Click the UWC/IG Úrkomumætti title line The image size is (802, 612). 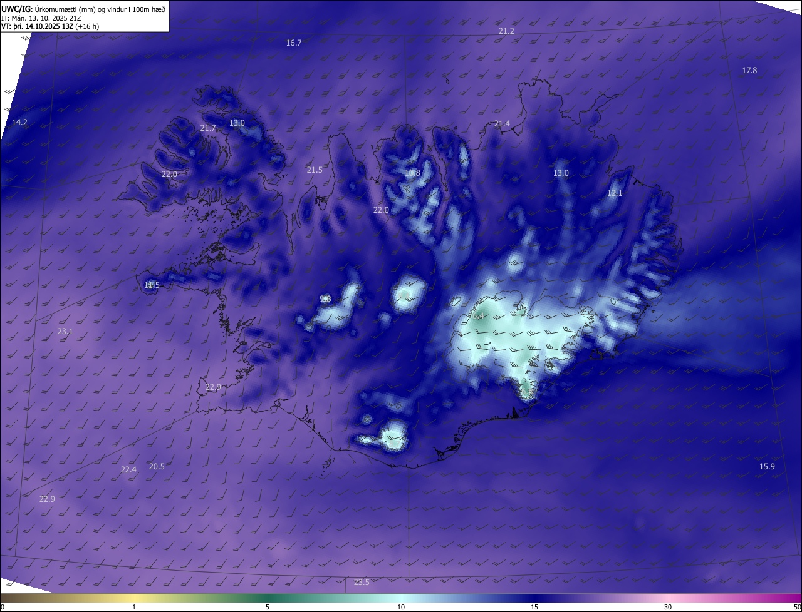[x=83, y=9]
